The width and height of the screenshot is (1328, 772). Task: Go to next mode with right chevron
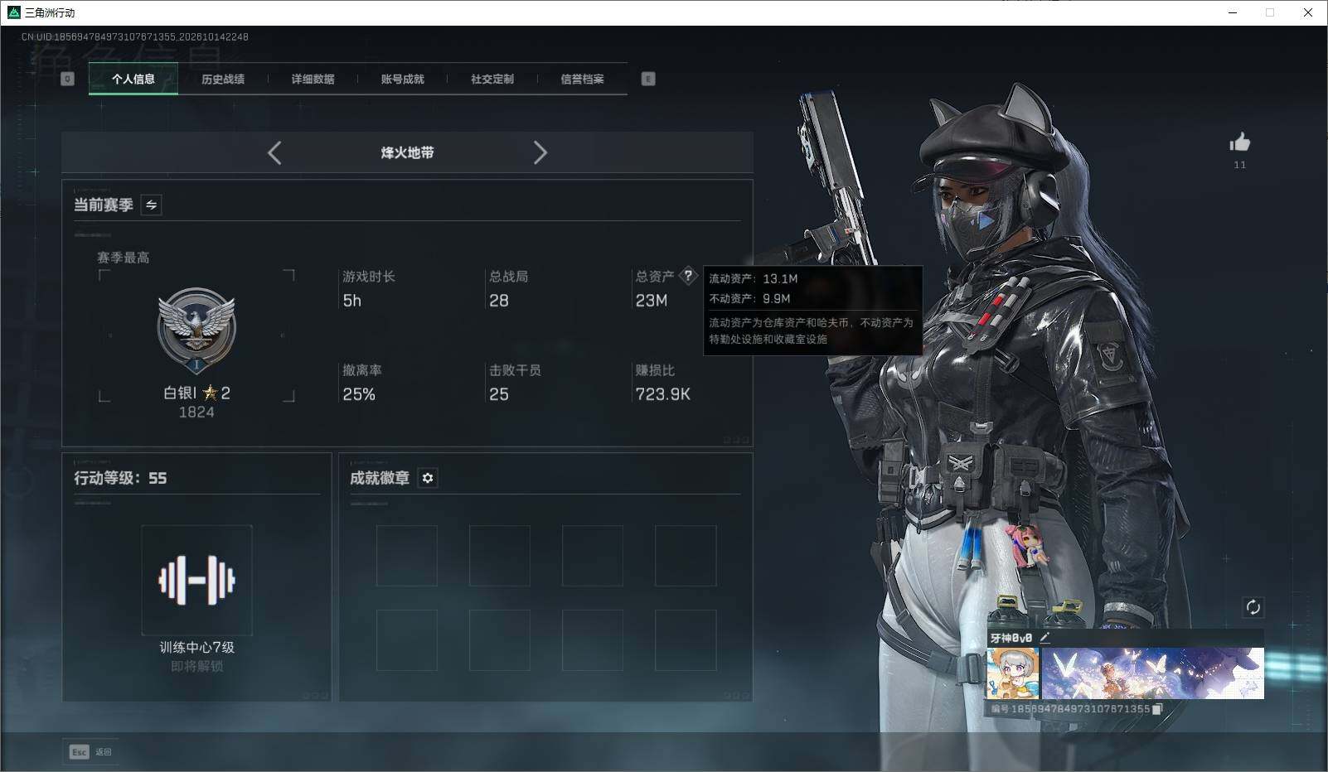[540, 152]
